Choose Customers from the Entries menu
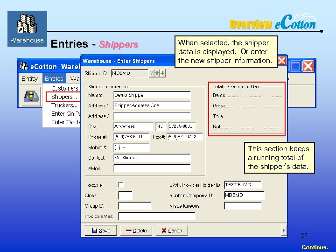This screenshot has width=336, height=252. coord(65,88)
